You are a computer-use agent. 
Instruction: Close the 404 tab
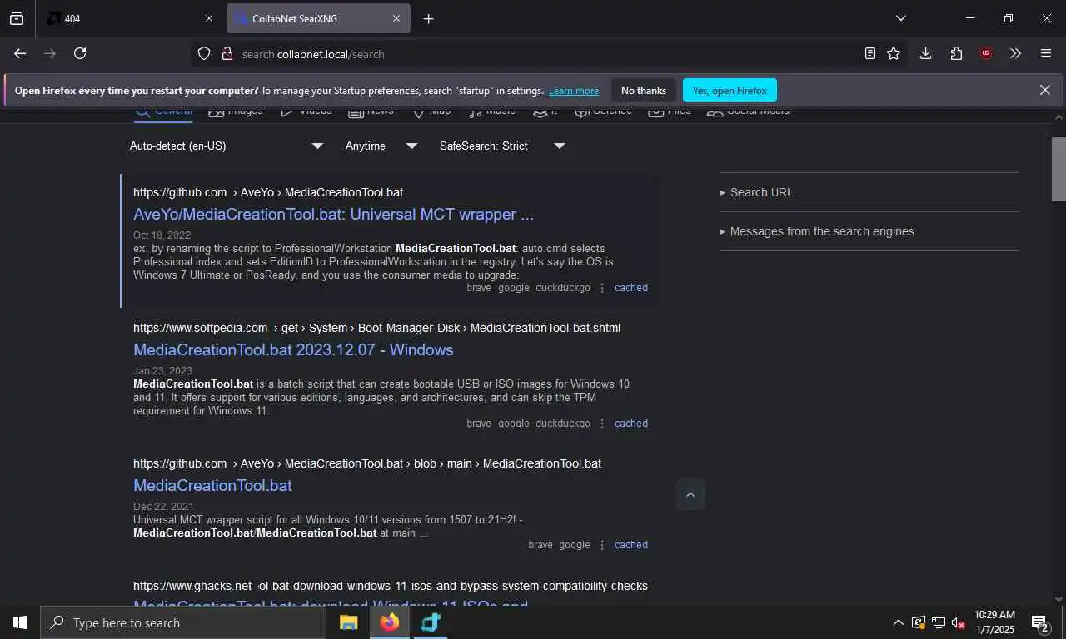point(208,18)
